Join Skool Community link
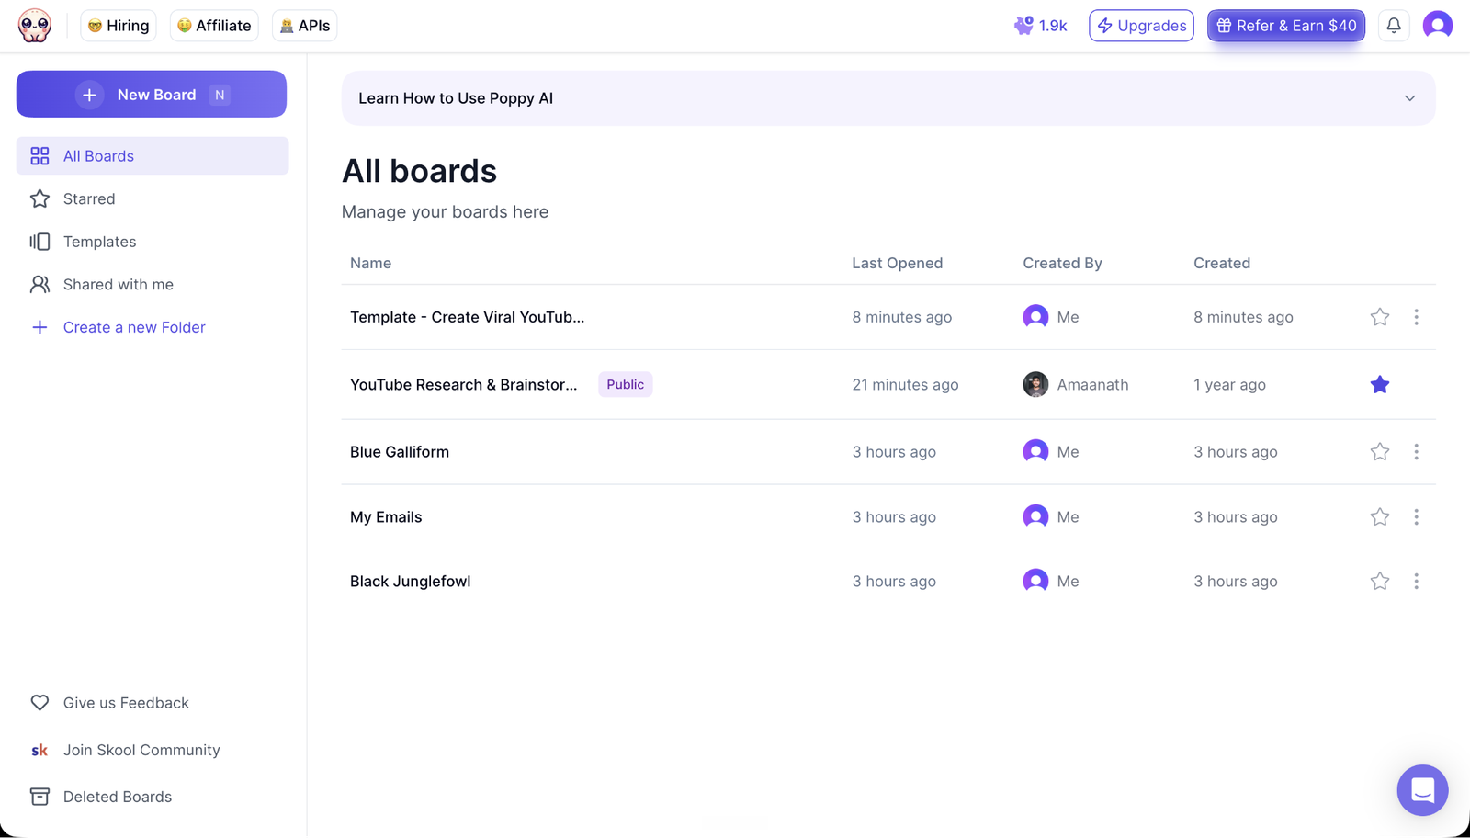This screenshot has height=838, width=1470. click(125, 750)
